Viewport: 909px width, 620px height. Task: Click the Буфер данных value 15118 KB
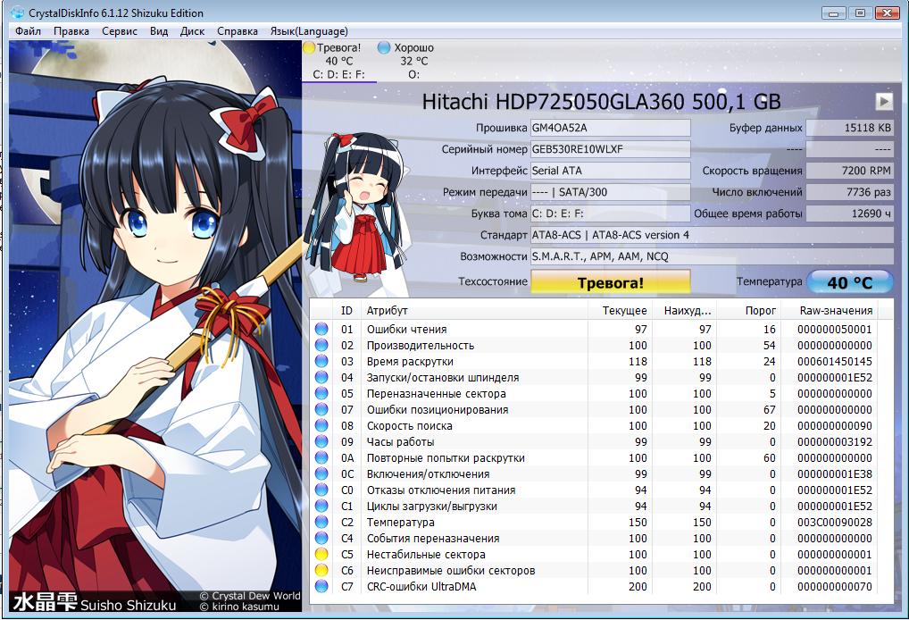pyautogui.click(x=850, y=128)
